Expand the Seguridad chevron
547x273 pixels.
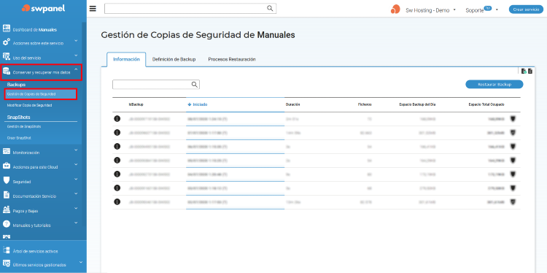76,180
